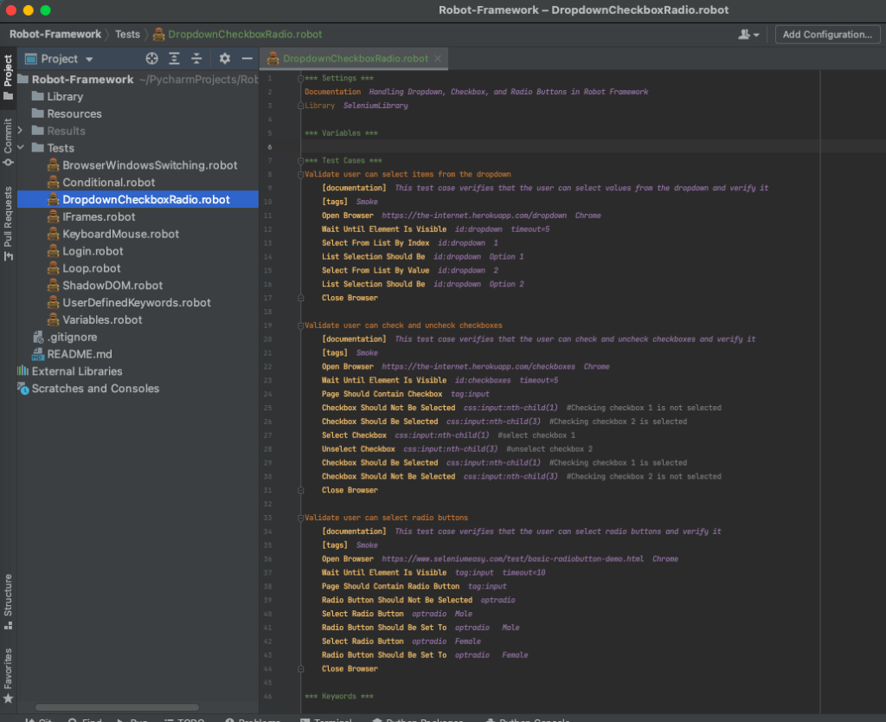
Task: Select in editor from project view
Action: click(x=151, y=58)
